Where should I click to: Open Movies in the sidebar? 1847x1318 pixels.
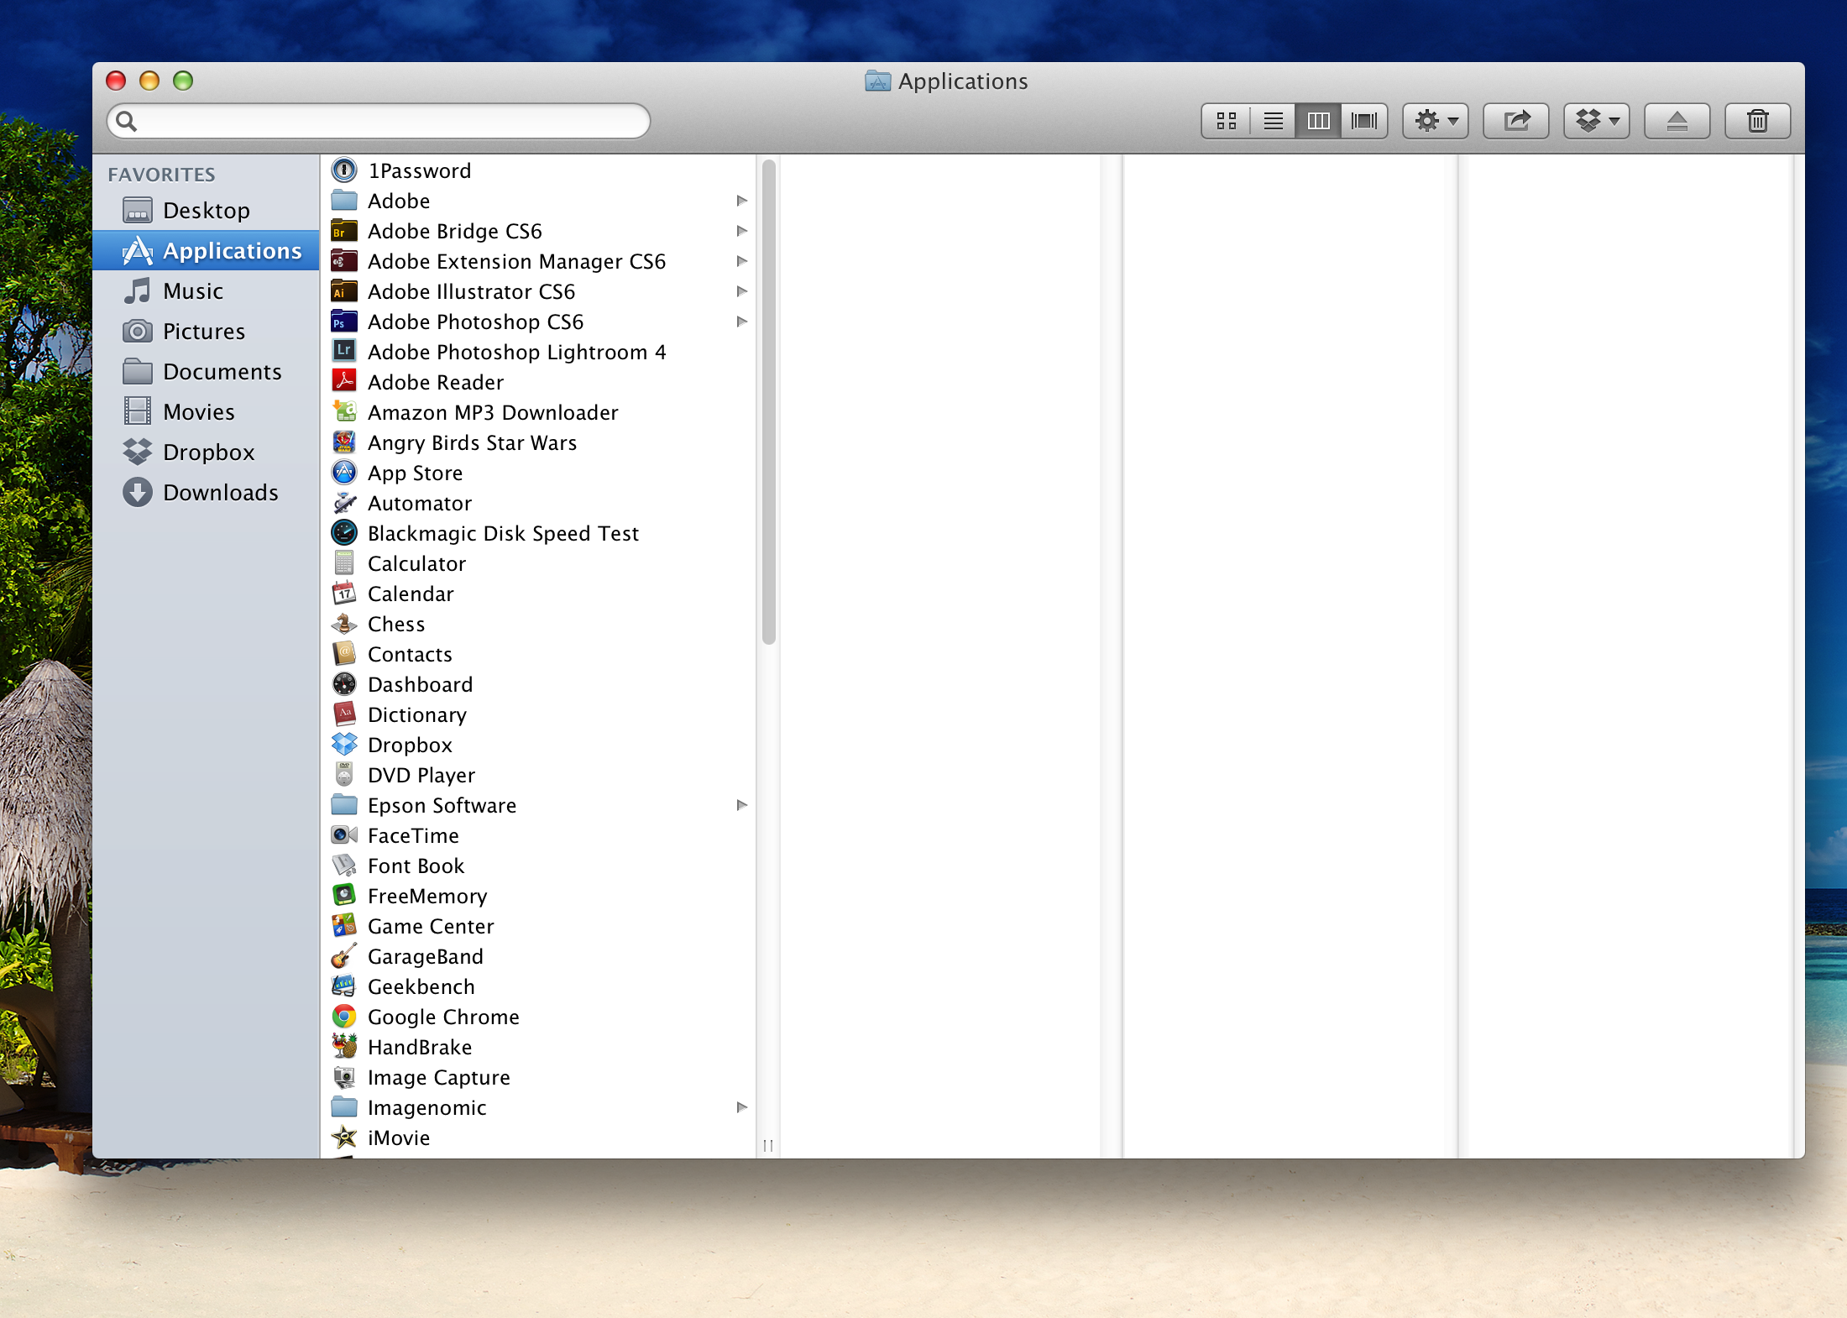coord(206,411)
